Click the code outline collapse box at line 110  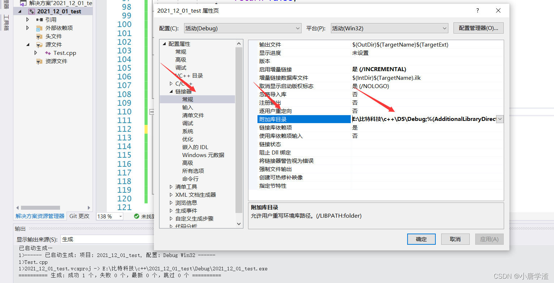(x=152, y=112)
